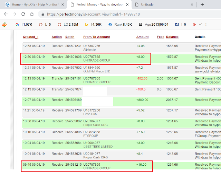Click the +8.00 amount in the 12:50 row
The width and height of the screenshot is (221, 174).
click(x=141, y=57)
